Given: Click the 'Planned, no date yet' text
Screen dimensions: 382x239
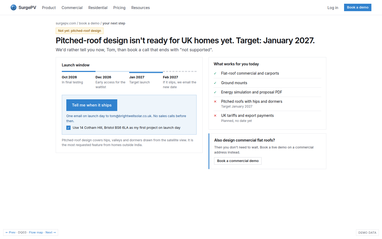Looking at the screenshot, I should coord(236,121).
